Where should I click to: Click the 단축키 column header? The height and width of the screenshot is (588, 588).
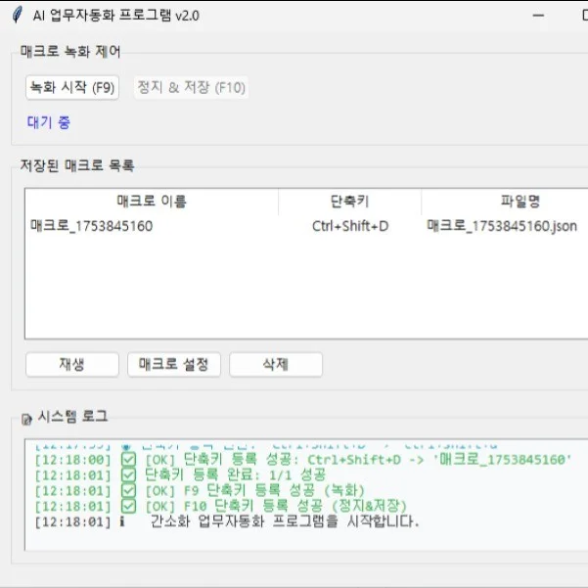pyautogui.click(x=349, y=202)
